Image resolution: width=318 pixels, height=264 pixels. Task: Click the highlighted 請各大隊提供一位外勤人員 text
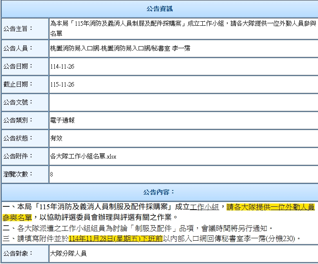[x=271, y=207]
